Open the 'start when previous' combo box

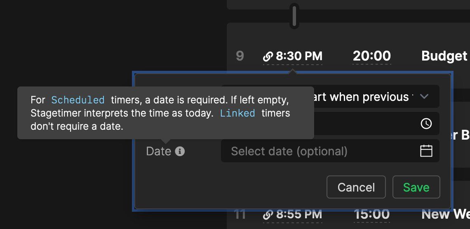(330, 96)
